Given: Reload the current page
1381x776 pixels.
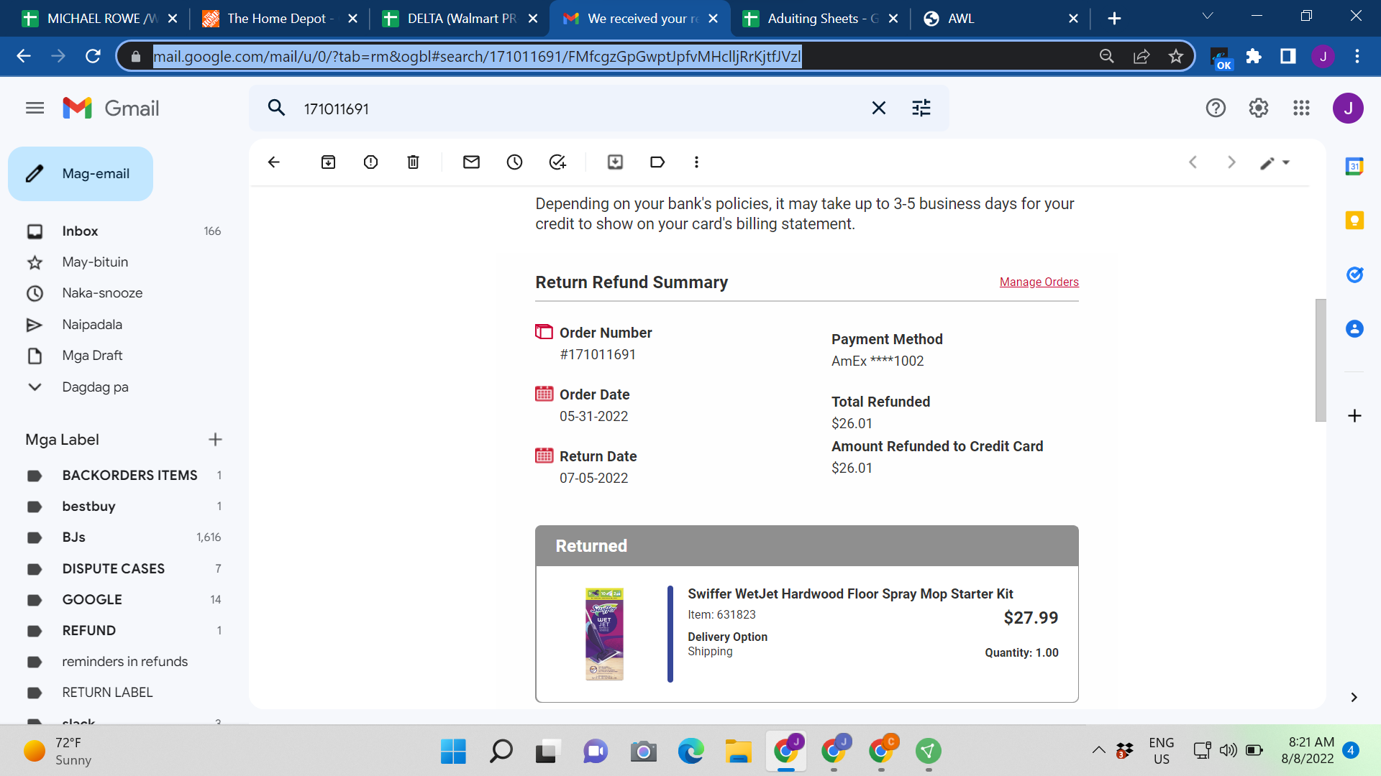Looking at the screenshot, I should point(93,56).
